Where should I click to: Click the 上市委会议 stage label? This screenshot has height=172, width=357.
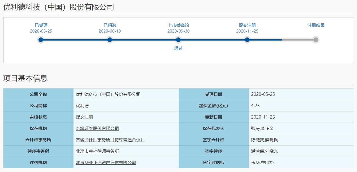(x=178, y=25)
